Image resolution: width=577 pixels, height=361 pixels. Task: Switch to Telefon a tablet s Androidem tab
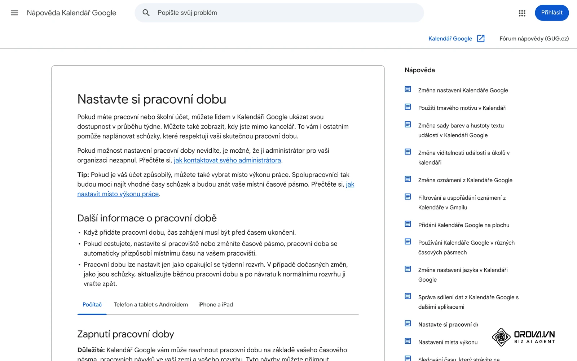(x=151, y=305)
